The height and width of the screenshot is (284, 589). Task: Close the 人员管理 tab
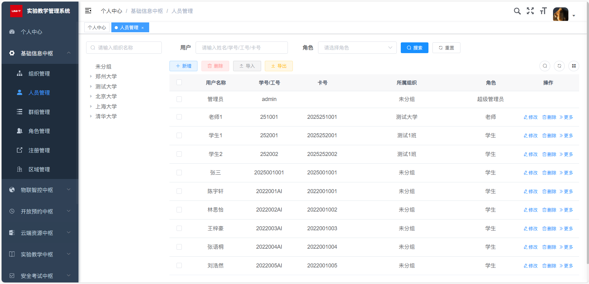143,28
